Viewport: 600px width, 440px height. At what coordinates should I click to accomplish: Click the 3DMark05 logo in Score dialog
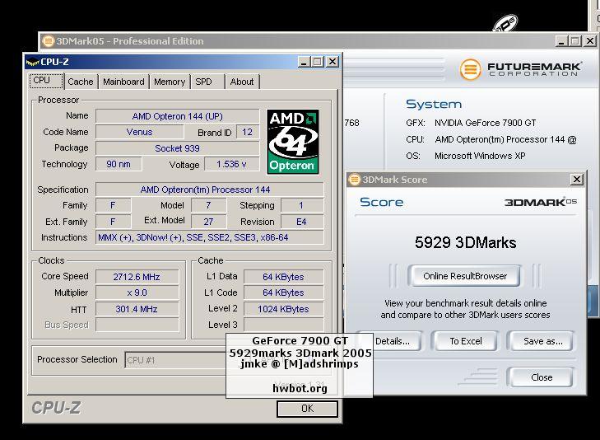click(x=540, y=202)
